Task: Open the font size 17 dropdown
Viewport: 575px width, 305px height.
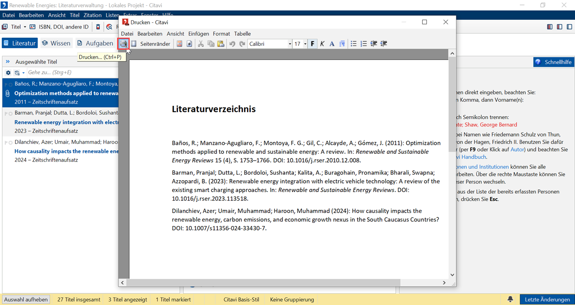Action: 305,44
